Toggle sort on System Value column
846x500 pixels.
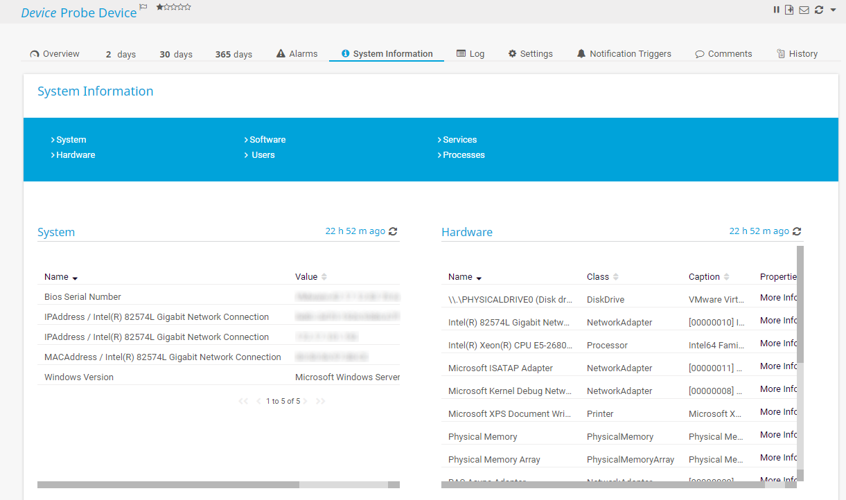point(310,277)
